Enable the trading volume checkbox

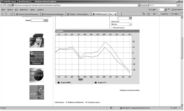(x=112, y=28)
